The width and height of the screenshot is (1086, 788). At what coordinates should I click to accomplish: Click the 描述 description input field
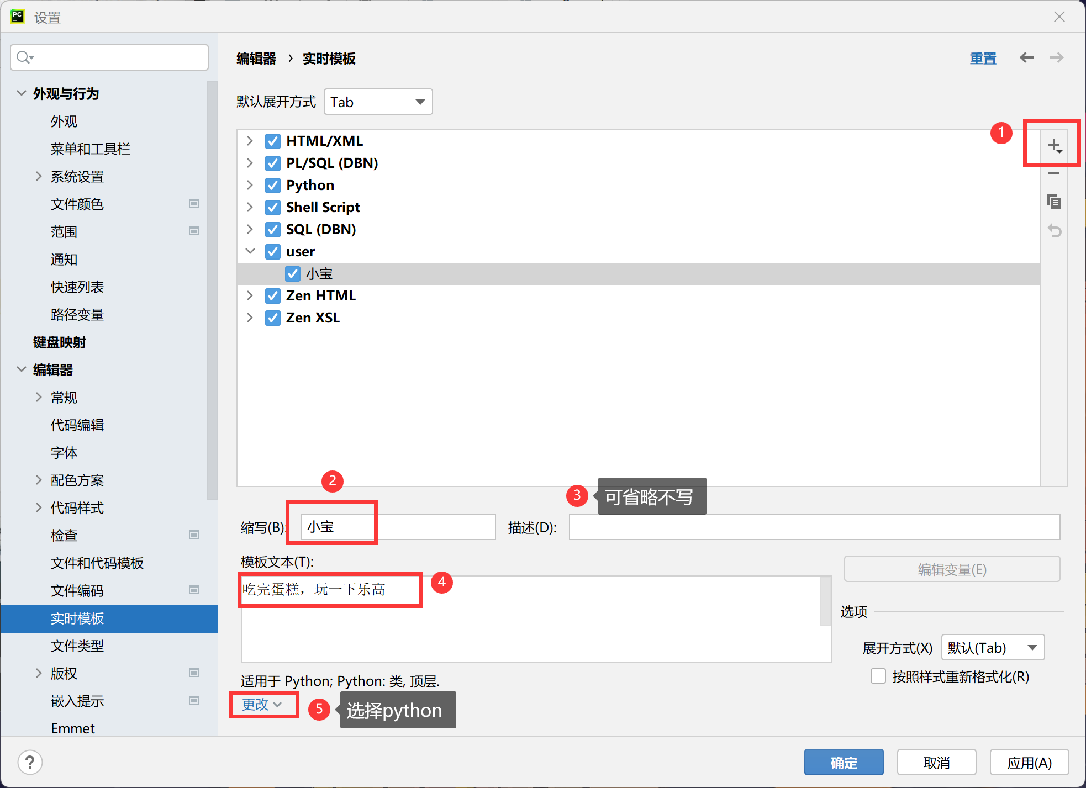(814, 527)
